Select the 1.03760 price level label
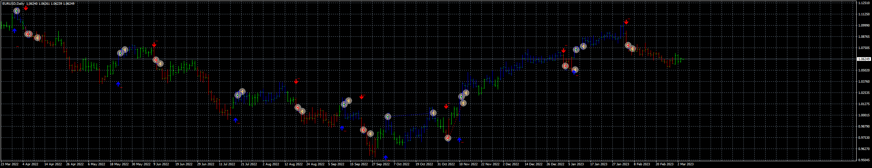This screenshot has width=872, height=168. tap(863, 82)
